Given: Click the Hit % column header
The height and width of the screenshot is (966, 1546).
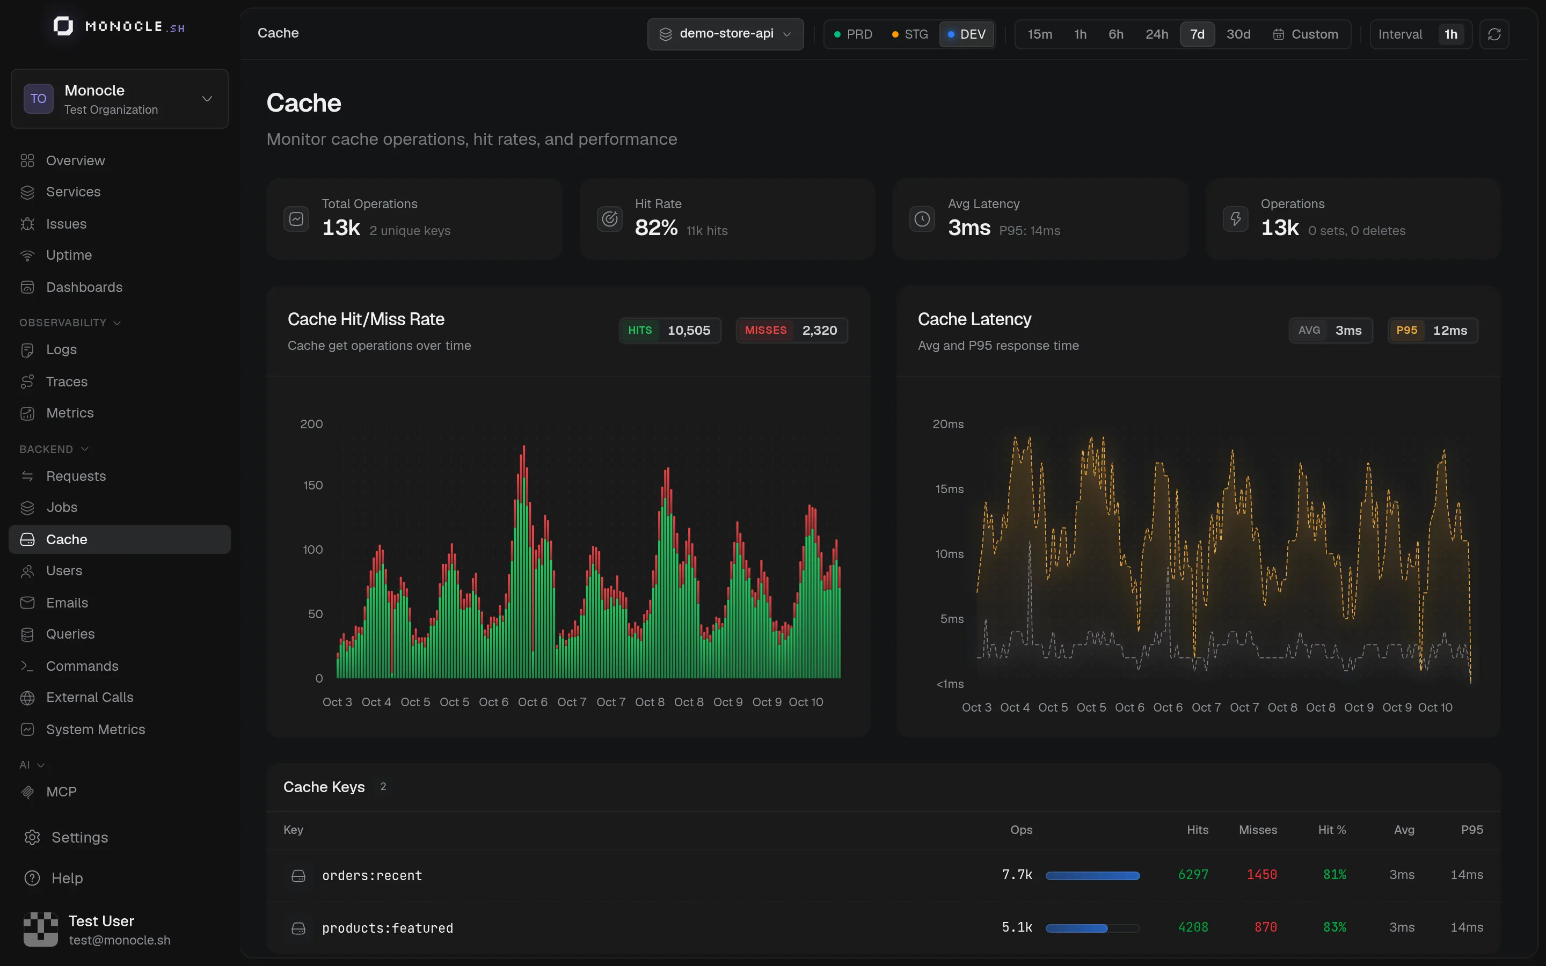Looking at the screenshot, I should click(x=1331, y=830).
